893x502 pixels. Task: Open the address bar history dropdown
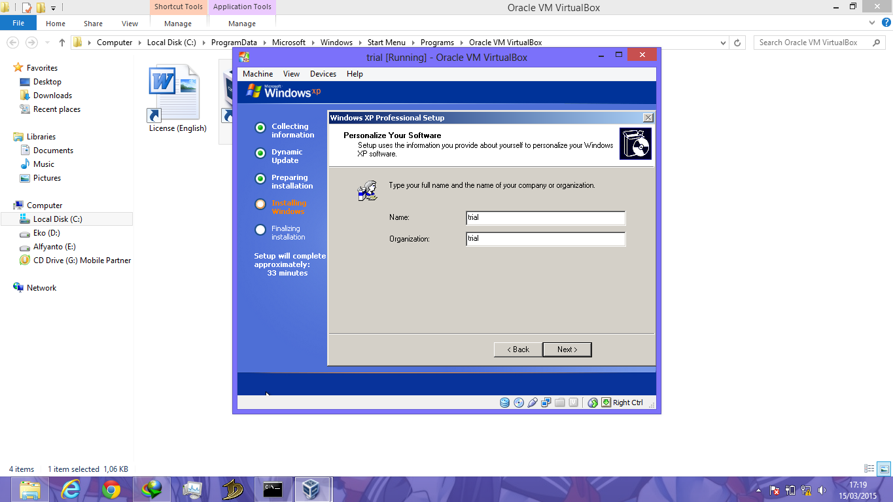pyautogui.click(x=723, y=43)
